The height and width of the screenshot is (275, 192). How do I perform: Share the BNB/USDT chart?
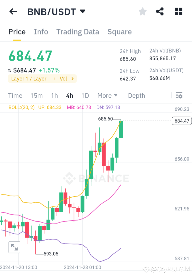160,11
